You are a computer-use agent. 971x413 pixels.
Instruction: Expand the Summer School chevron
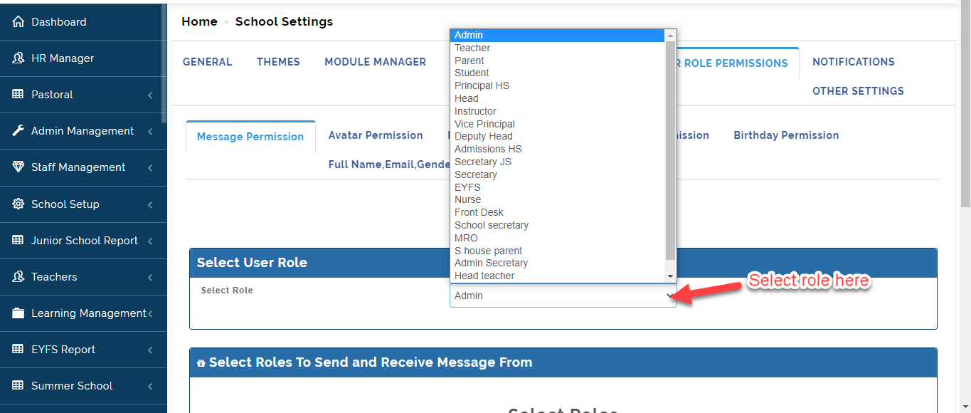click(150, 387)
